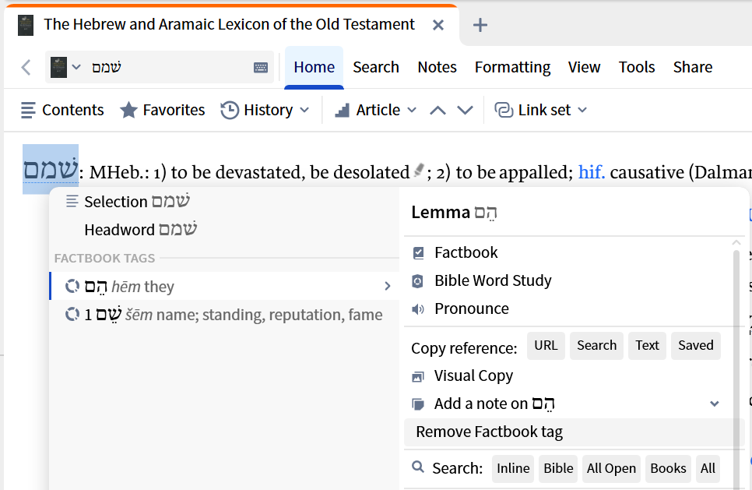Expand the Link set dropdown
Image resolution: width=752 pixels, height=490 pixels.
542,110
